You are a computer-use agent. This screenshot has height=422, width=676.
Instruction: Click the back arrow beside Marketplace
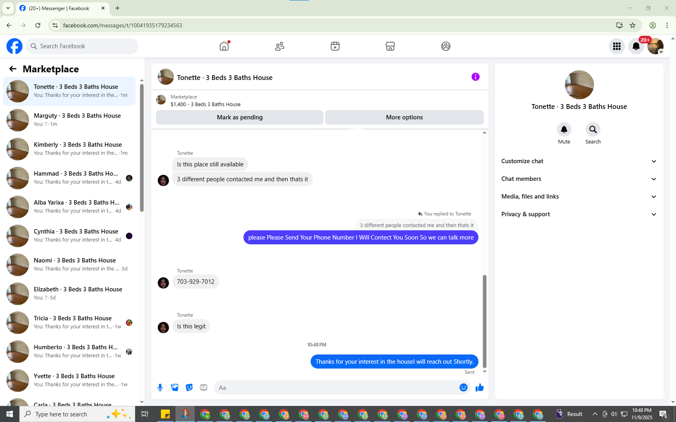pyautogui.click(x=13, y=69)
